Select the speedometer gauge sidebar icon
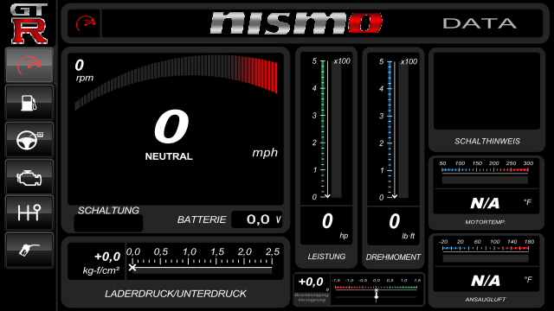 29,66
